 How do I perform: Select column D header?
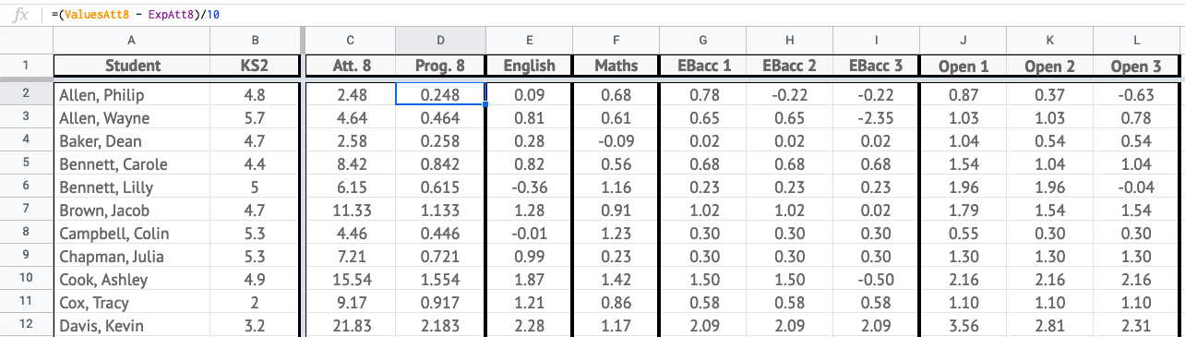pos(440,40)
